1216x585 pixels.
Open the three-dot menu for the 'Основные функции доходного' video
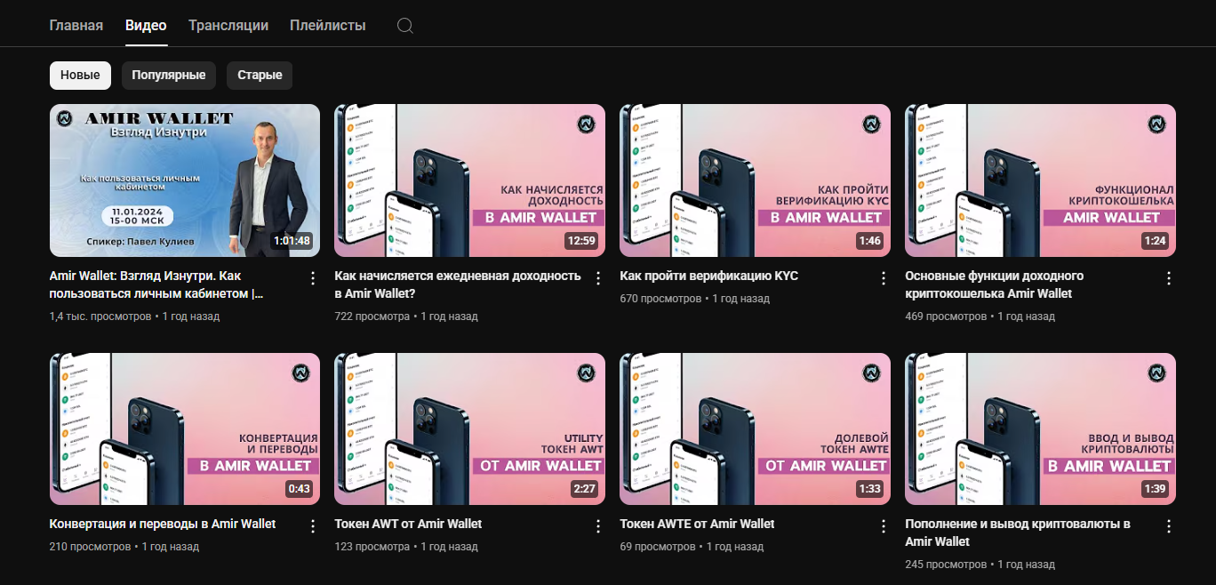[x=1168, y=278]
